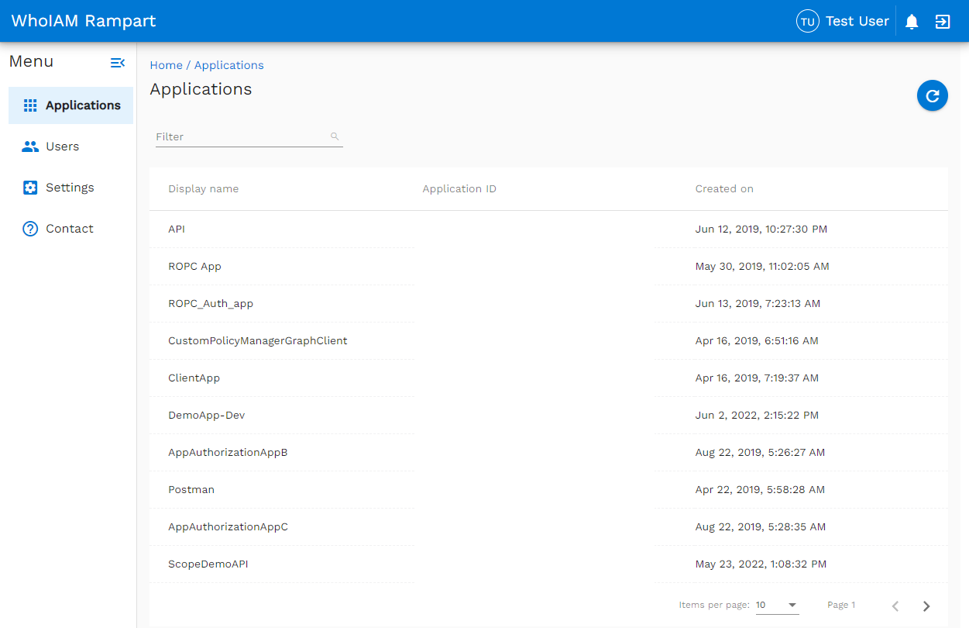This screenshot has width=969, height=628.
Task: Select Users from the sidebar menu
Action: coord(63,146)
